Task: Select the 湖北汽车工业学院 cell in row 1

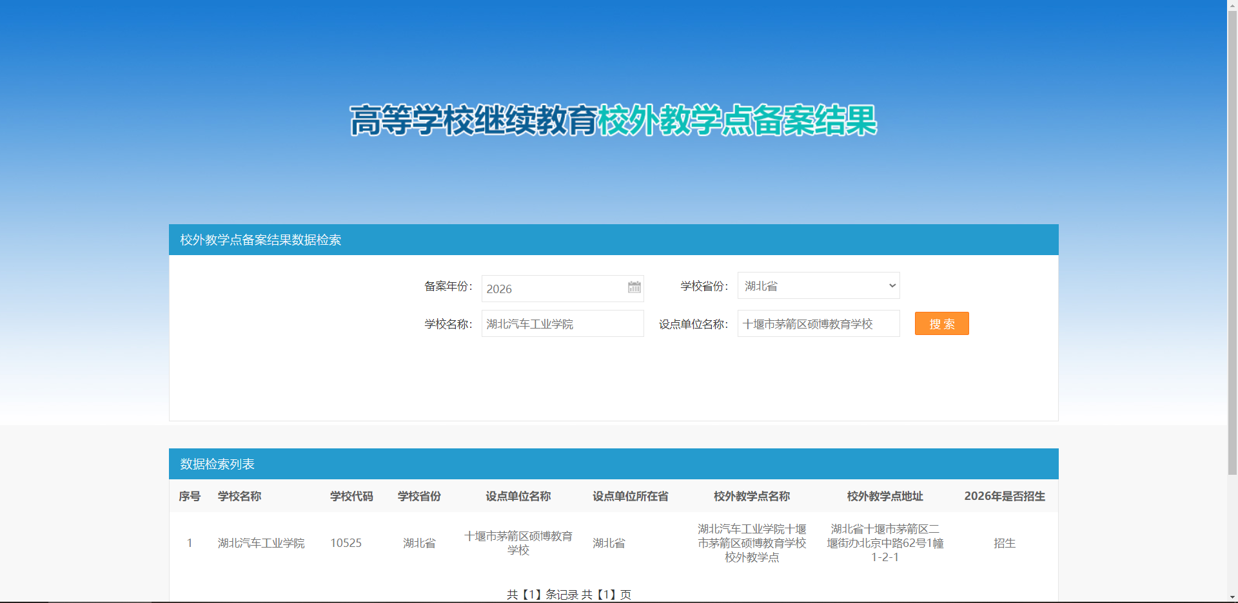Action: pyautogui.click(x=261, y=543)
